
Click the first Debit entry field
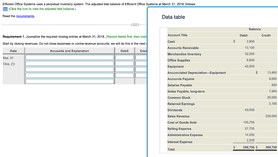point(125,57)
